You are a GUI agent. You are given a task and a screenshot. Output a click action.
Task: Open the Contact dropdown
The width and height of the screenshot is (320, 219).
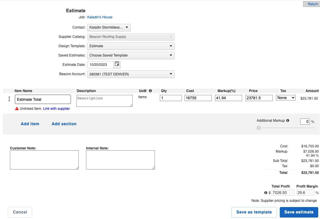click(109, 27)
